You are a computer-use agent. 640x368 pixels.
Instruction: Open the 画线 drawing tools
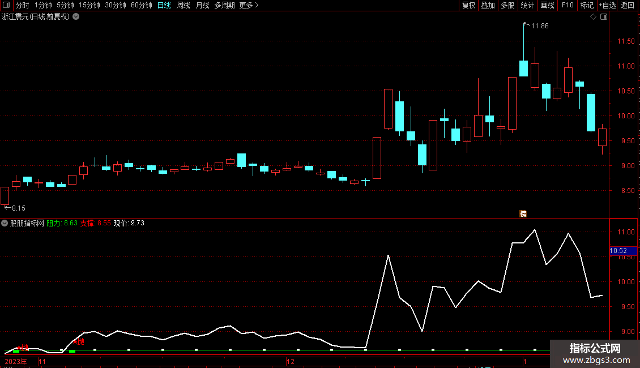547,5
